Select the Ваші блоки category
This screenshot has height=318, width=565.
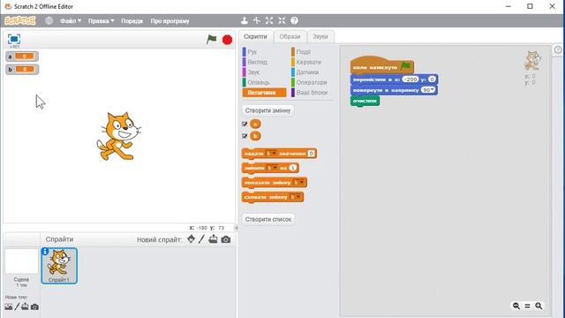(x=313, y=93)
